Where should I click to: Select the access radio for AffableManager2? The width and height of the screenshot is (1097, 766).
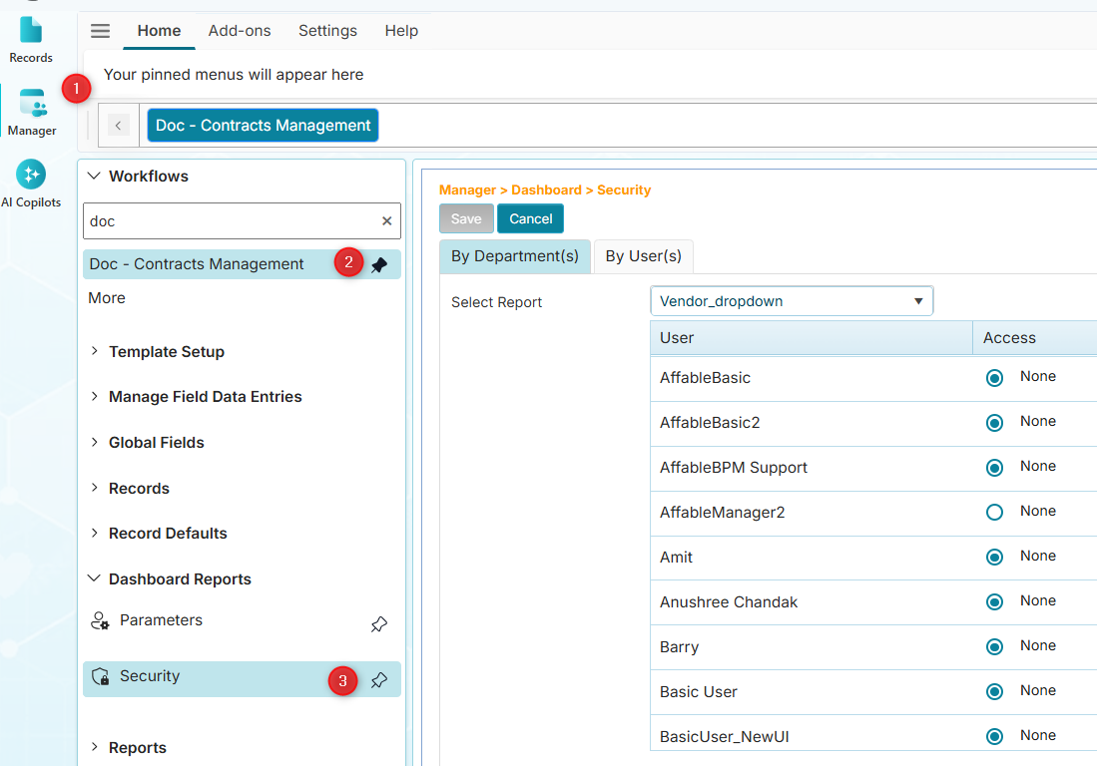[x=994, y=511]
